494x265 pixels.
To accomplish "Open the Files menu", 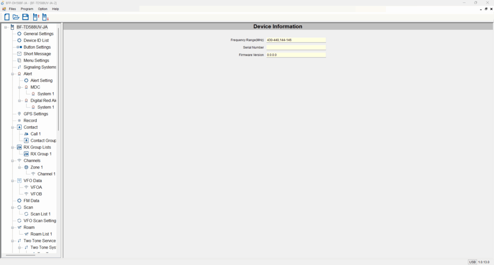I will click(12, 9).
